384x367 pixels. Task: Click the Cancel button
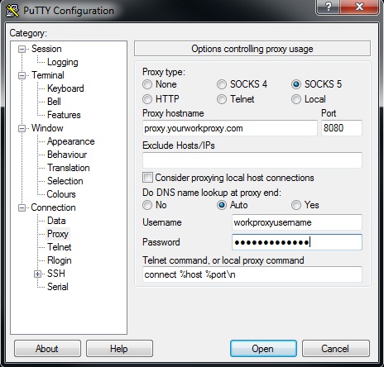click(336, 349)
